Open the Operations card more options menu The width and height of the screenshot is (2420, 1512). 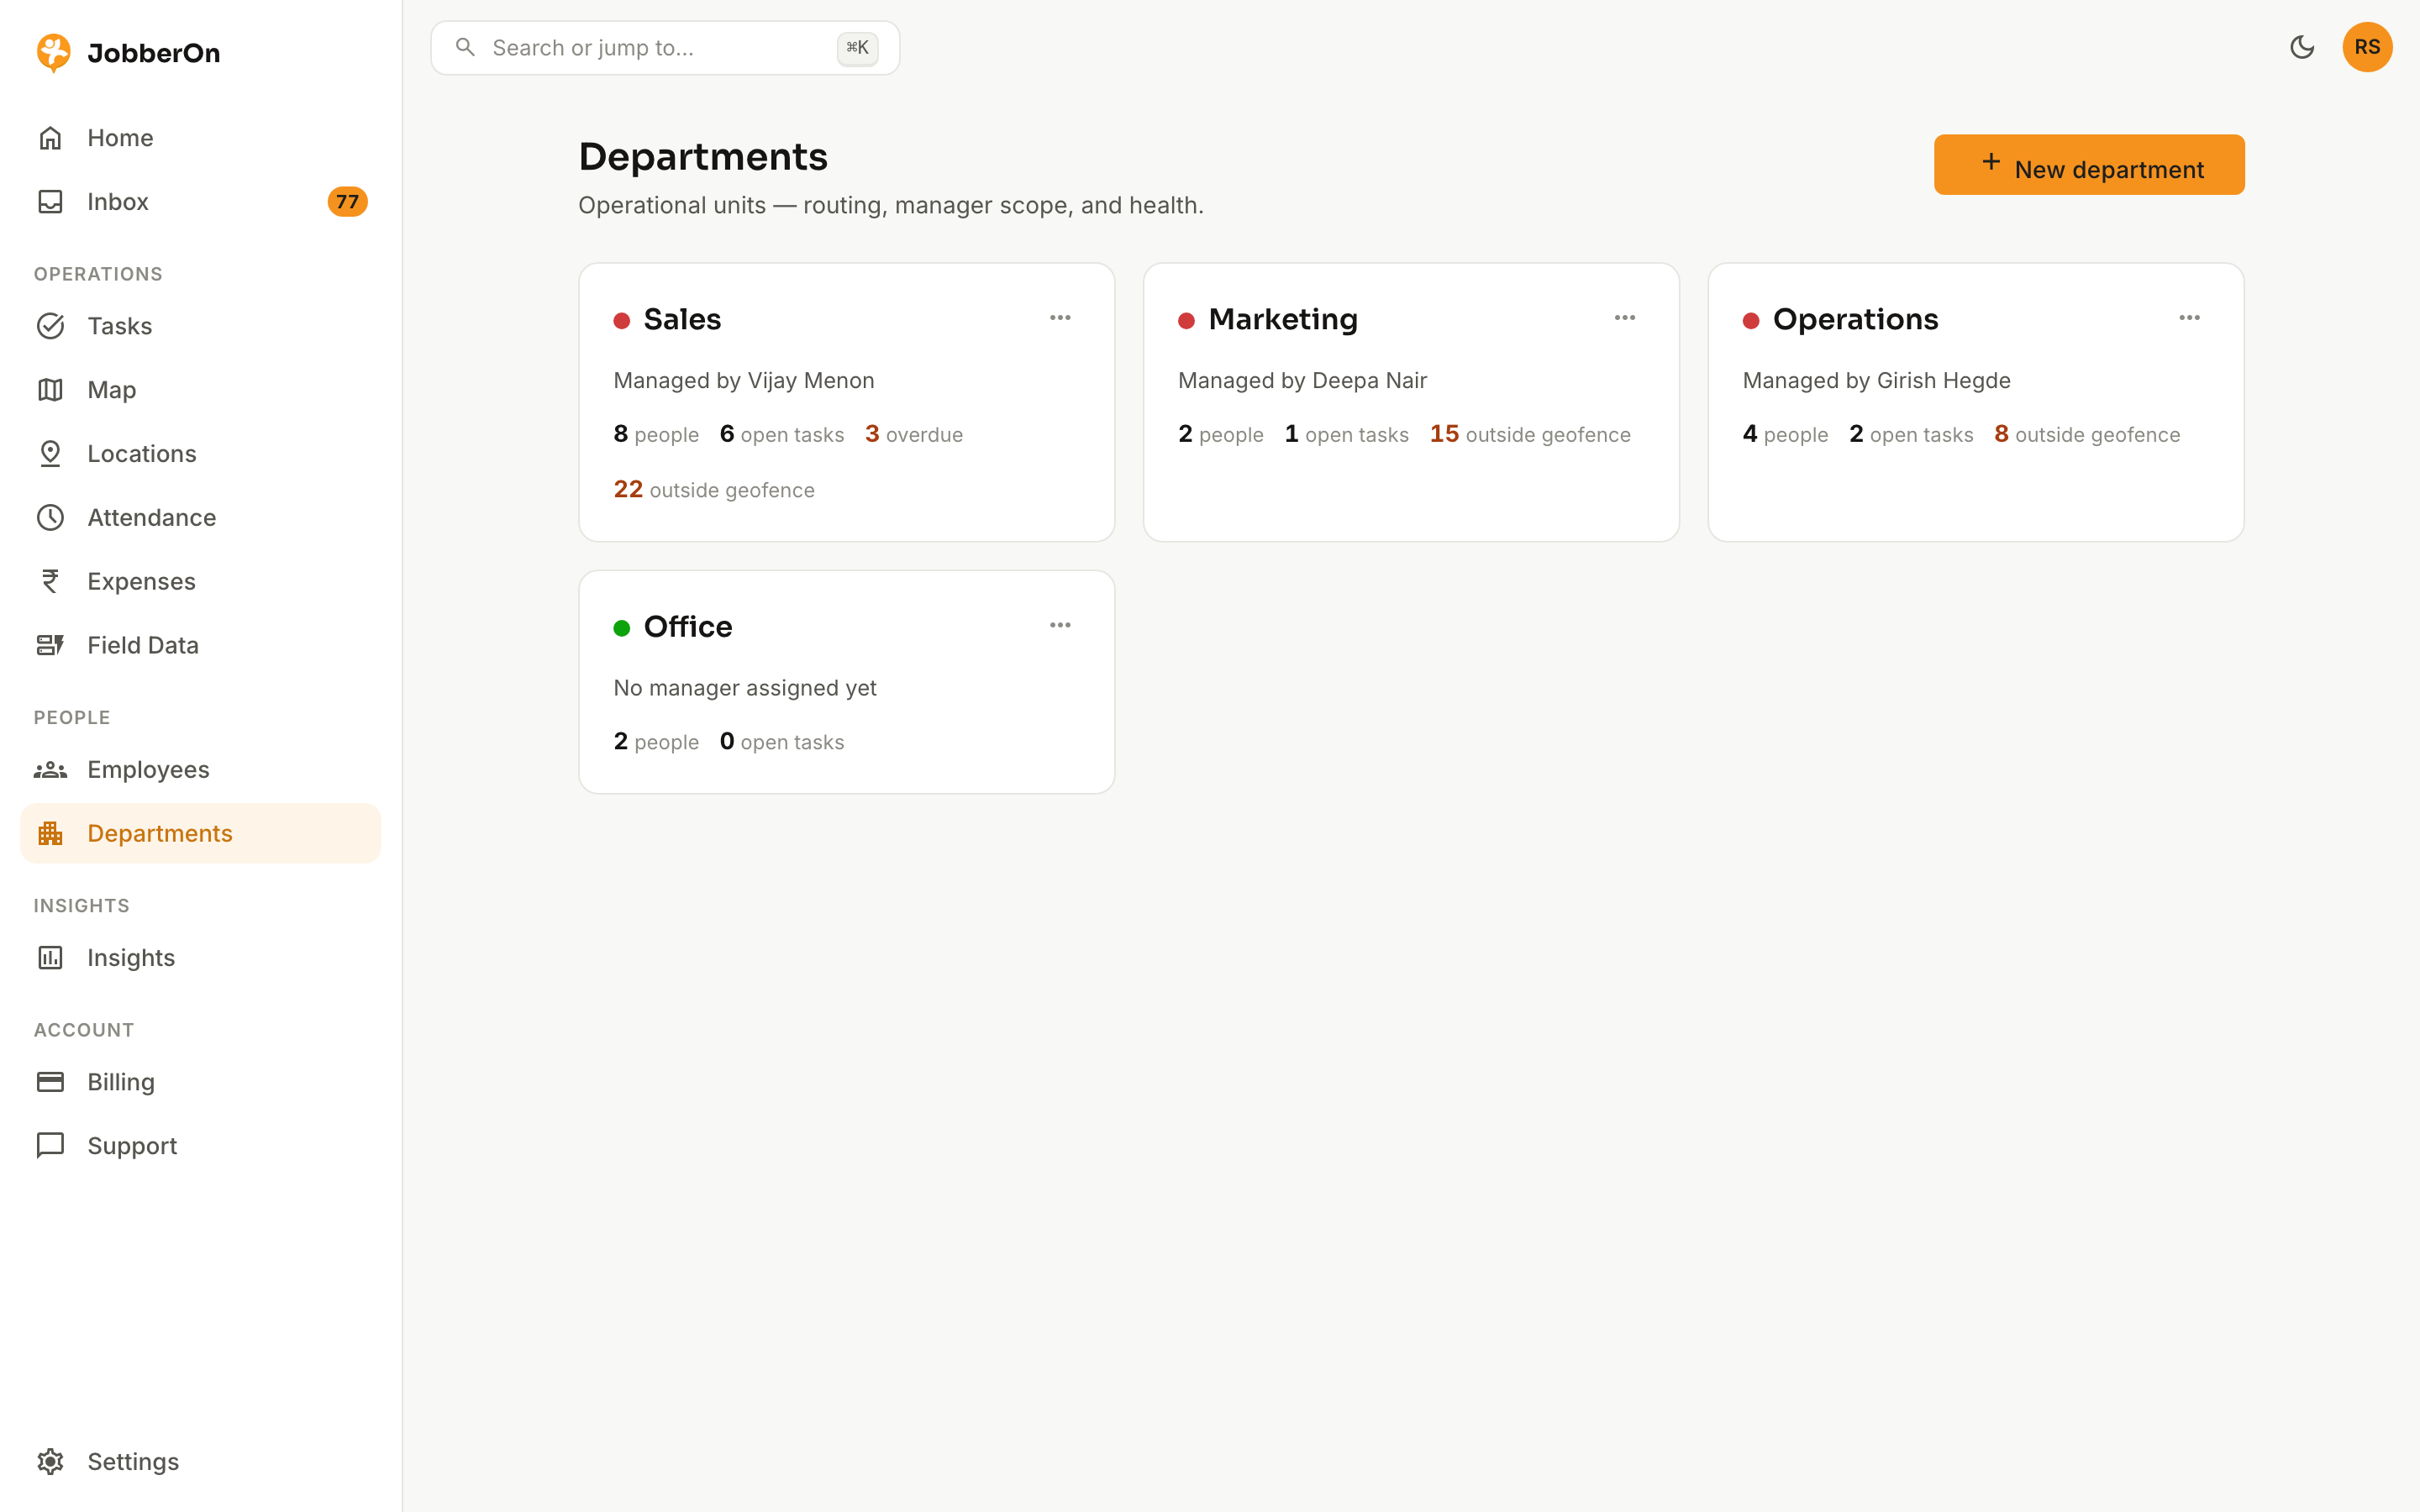click(x=2189, y=318)
